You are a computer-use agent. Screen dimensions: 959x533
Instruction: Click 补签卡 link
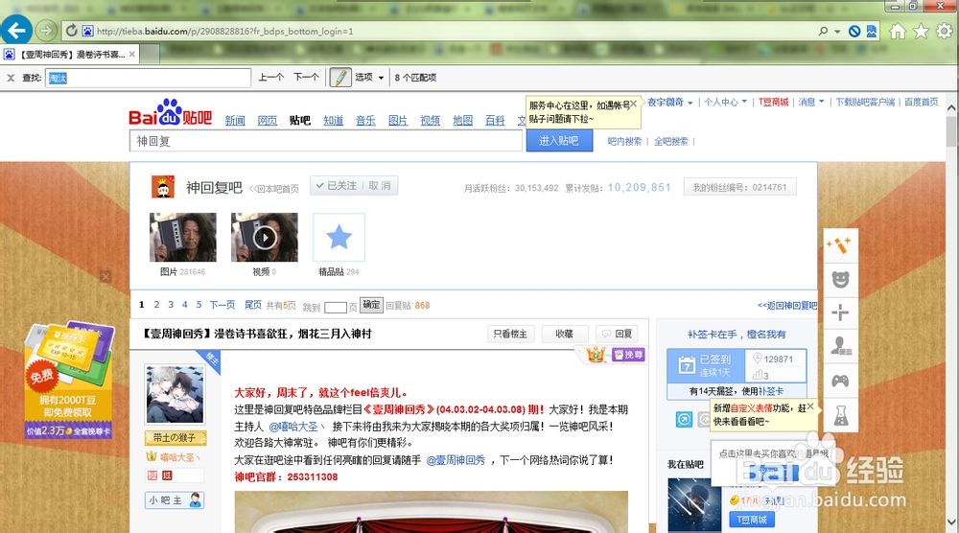pos(771,391)
